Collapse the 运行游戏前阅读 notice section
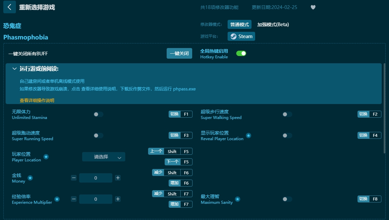389x220 pixels. click(x=14, y=69)
